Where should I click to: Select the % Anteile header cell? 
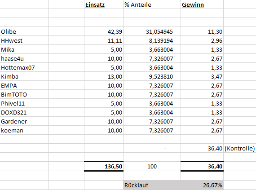[152, 4]
